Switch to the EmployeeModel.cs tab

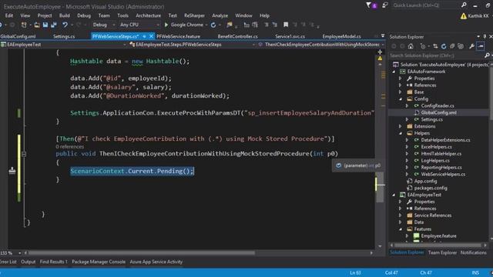click(x=341, y=36)
